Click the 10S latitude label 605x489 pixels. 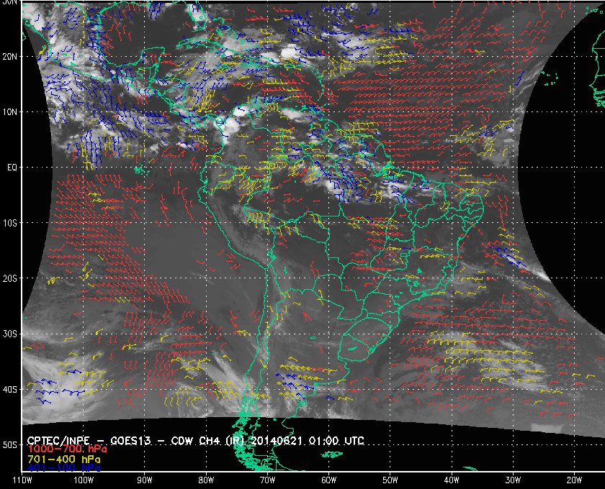pyautogui.click(x=10, y=223)
